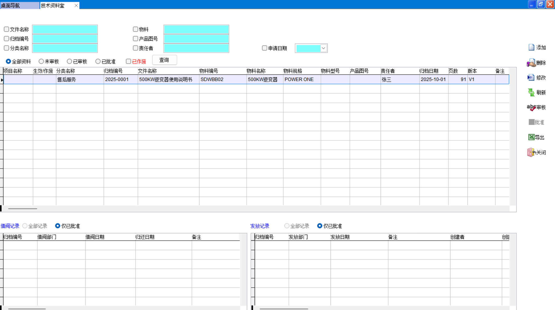Click the 刷新 (Refresh) icon
Screen dimensions: 555x310
pyautogui.click(x=531, y=92)
